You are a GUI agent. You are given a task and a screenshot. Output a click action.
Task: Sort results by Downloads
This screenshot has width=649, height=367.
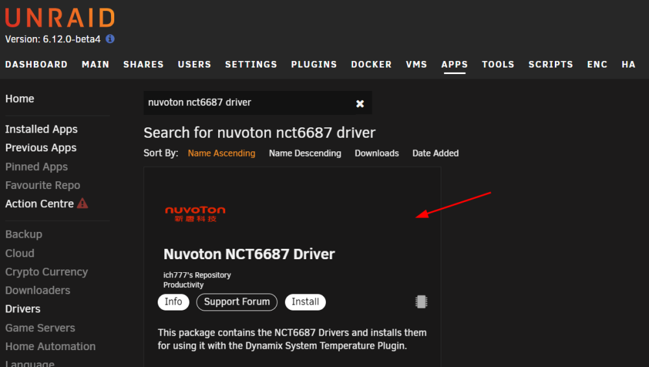click(376, 153)
